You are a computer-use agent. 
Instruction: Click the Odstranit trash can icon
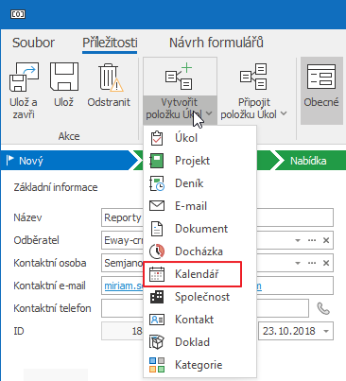pyautogui.click(x=110, y=78)
